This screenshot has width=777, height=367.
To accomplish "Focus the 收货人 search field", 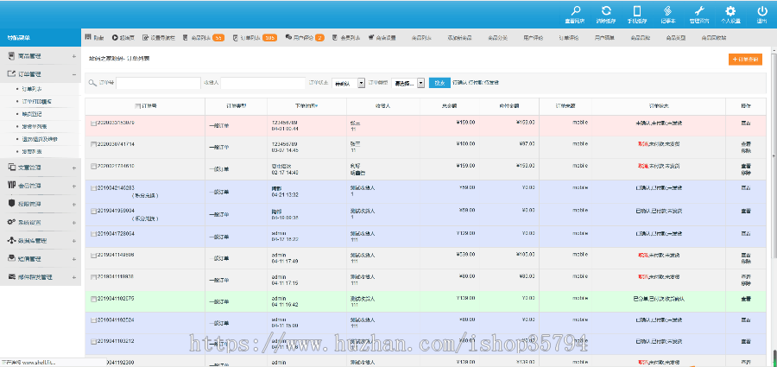I will pos(262,83).
